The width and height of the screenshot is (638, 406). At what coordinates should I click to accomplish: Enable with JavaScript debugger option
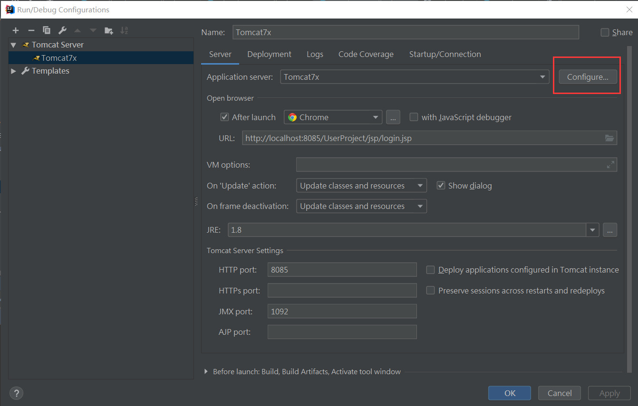click(414, 117)
